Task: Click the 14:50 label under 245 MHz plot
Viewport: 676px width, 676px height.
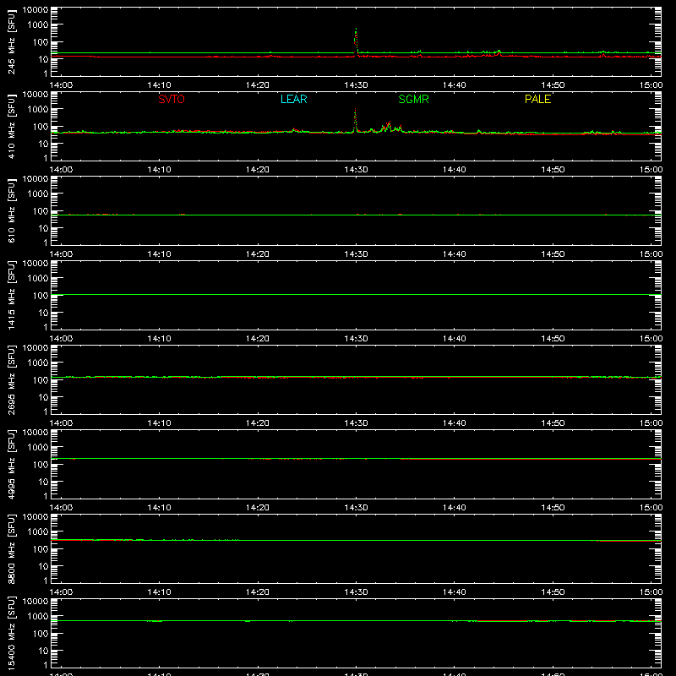Action: tap(553, 85)
